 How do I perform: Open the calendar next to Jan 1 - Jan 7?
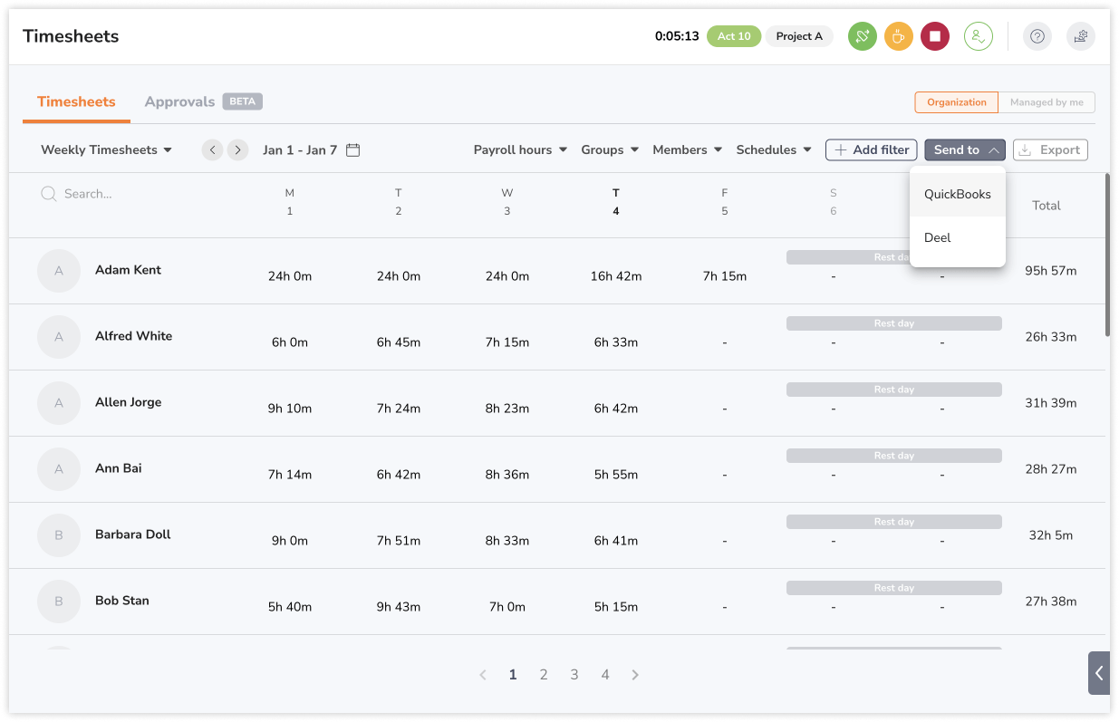point(352,150)
